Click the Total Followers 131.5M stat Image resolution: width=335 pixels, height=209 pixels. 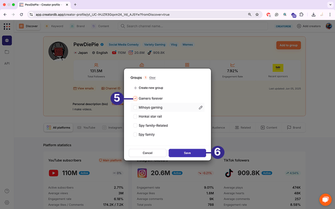point(96,70)
